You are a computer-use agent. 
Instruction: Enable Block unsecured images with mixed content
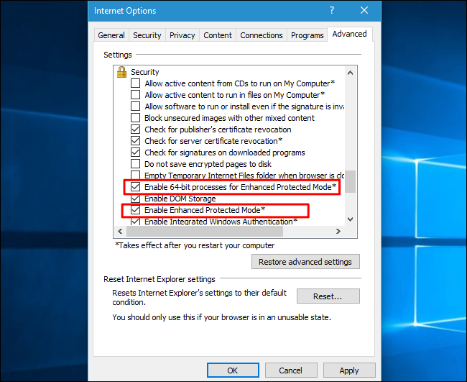coord(136,117)
